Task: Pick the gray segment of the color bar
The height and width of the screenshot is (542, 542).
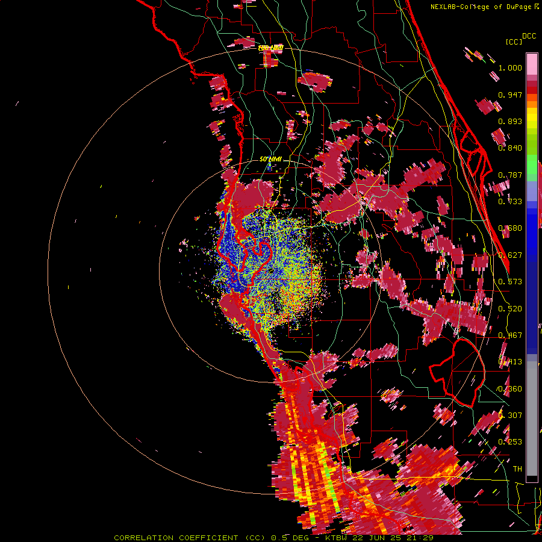Action: tap(532, 420)
